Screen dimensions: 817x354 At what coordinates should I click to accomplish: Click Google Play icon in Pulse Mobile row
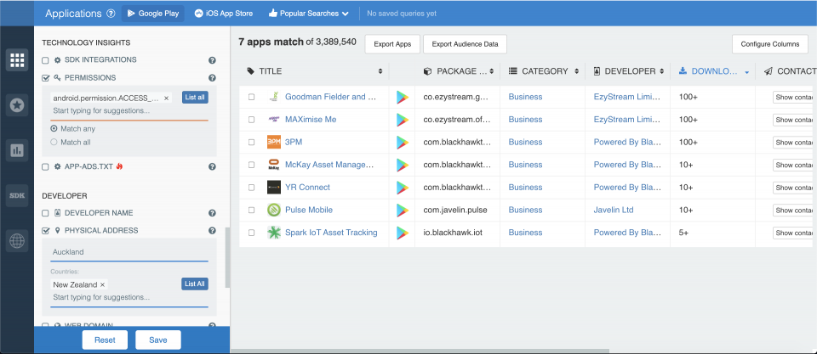click(x=402, y=210)
